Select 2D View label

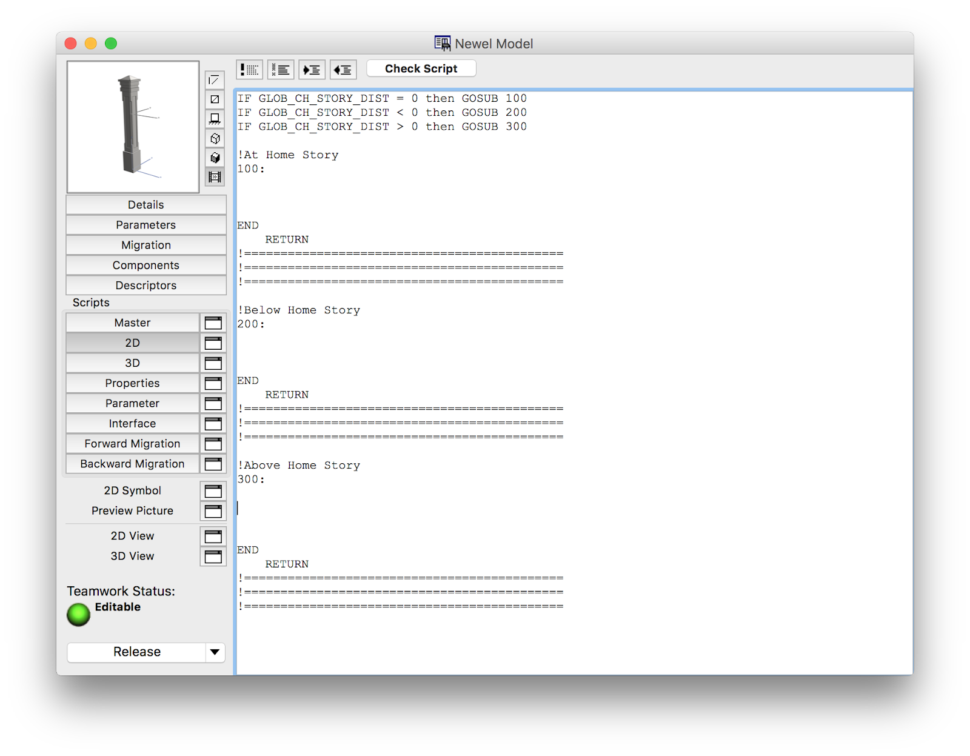(x=132, y=536)
